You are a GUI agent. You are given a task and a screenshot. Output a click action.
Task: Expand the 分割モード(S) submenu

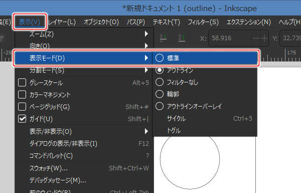pyautogui.click(x=84, y=70)
